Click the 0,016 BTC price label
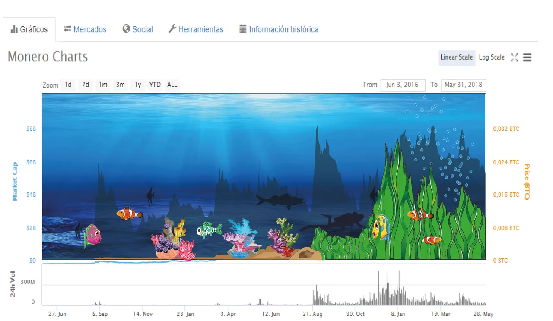Viewport: 553px width, 321px height. point(506,195)
